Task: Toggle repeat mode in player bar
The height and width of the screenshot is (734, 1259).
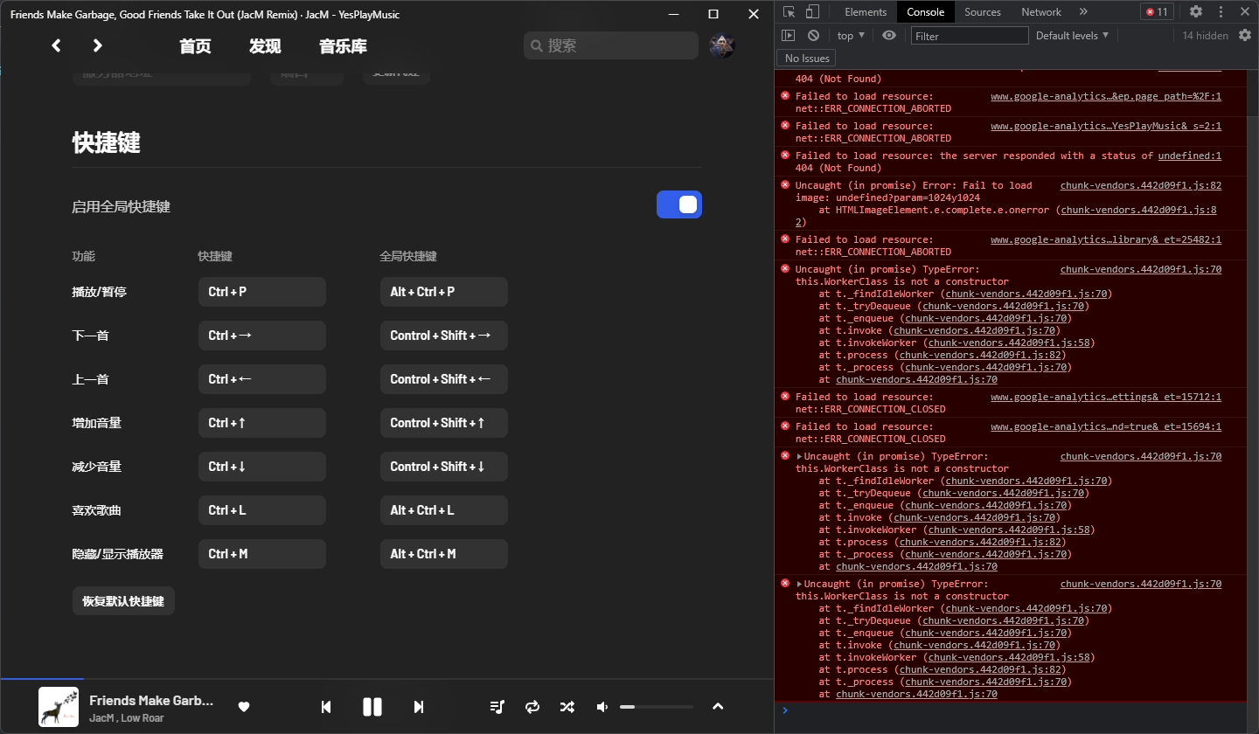Action: tap(532, 707)
